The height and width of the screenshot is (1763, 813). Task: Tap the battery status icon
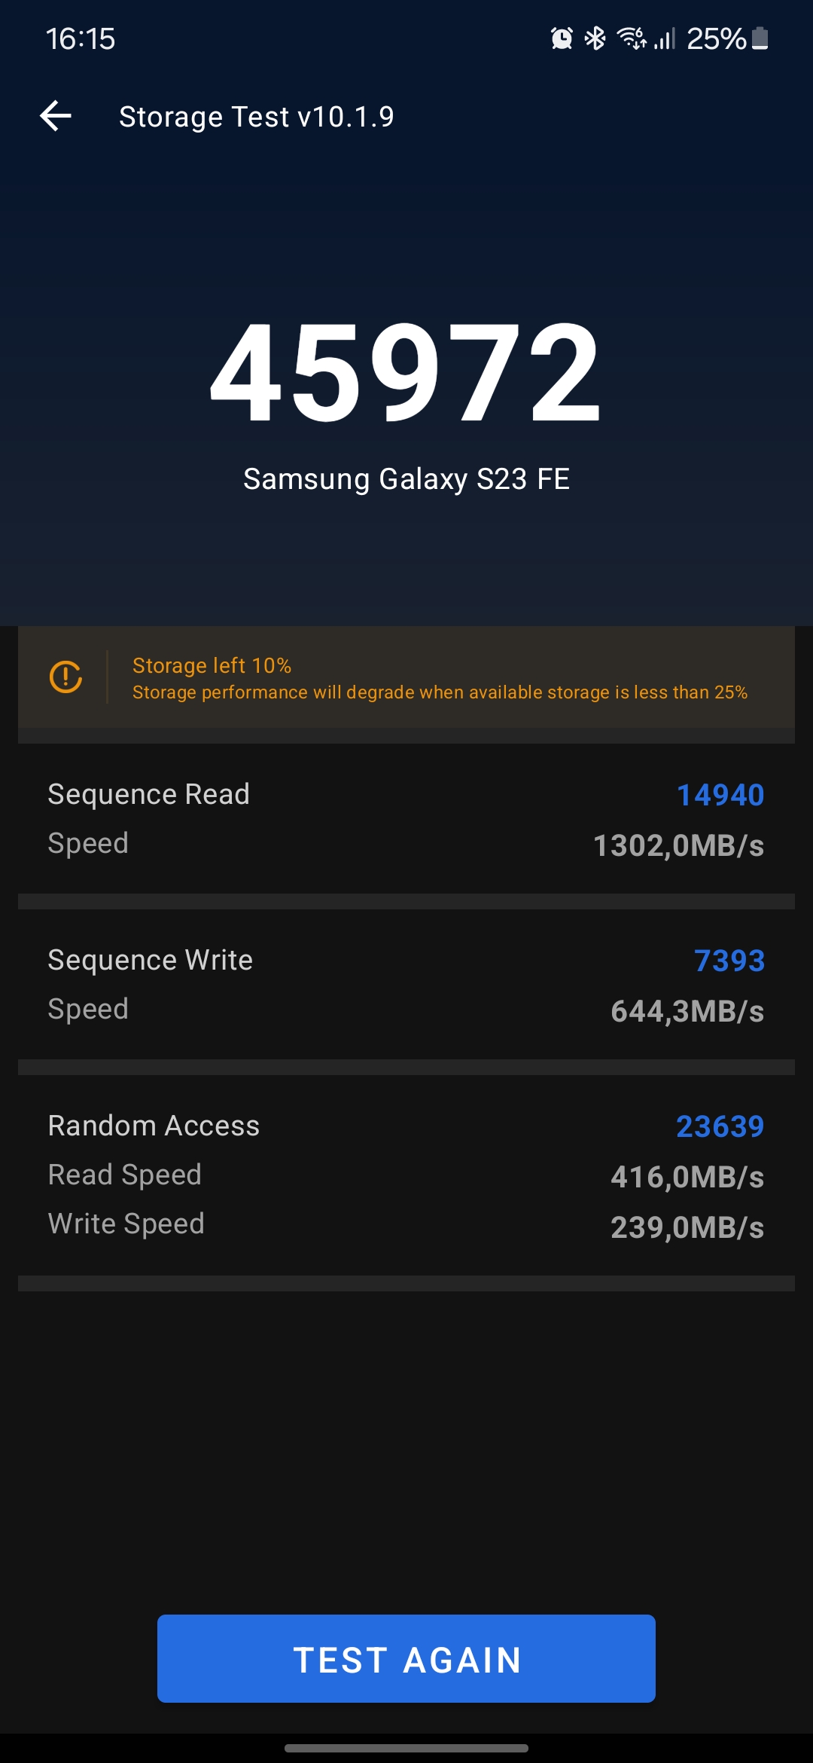point(760,38)
